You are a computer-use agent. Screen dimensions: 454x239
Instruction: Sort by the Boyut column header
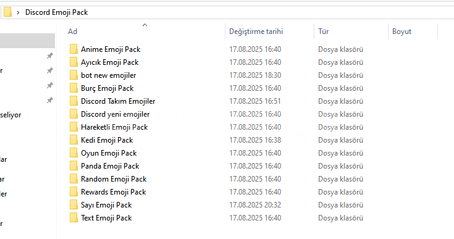pos(401,31)
